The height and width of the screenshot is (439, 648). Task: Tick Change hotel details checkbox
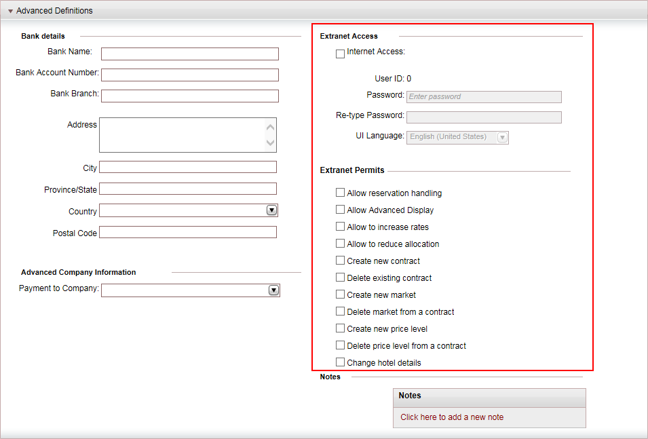pyautogui.click(x=340, y=362)
